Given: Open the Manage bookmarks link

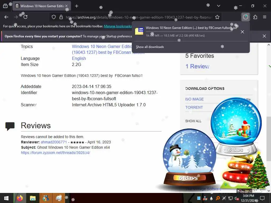Looking at the screenshot, I should pos(118,26).
